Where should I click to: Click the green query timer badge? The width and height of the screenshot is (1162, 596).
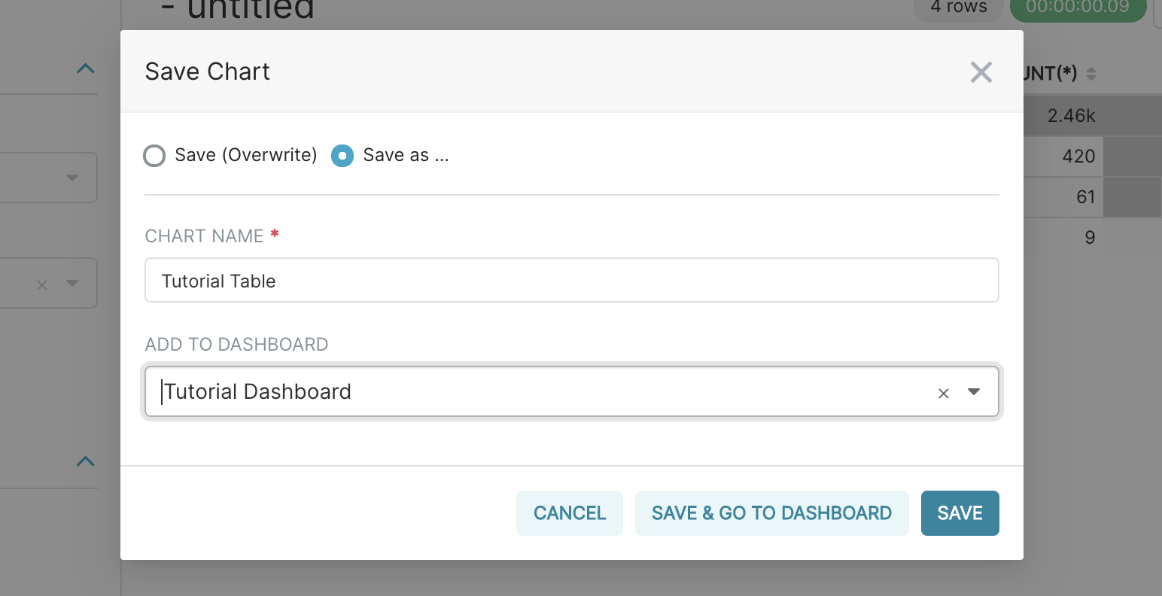tap(1077, 8)
